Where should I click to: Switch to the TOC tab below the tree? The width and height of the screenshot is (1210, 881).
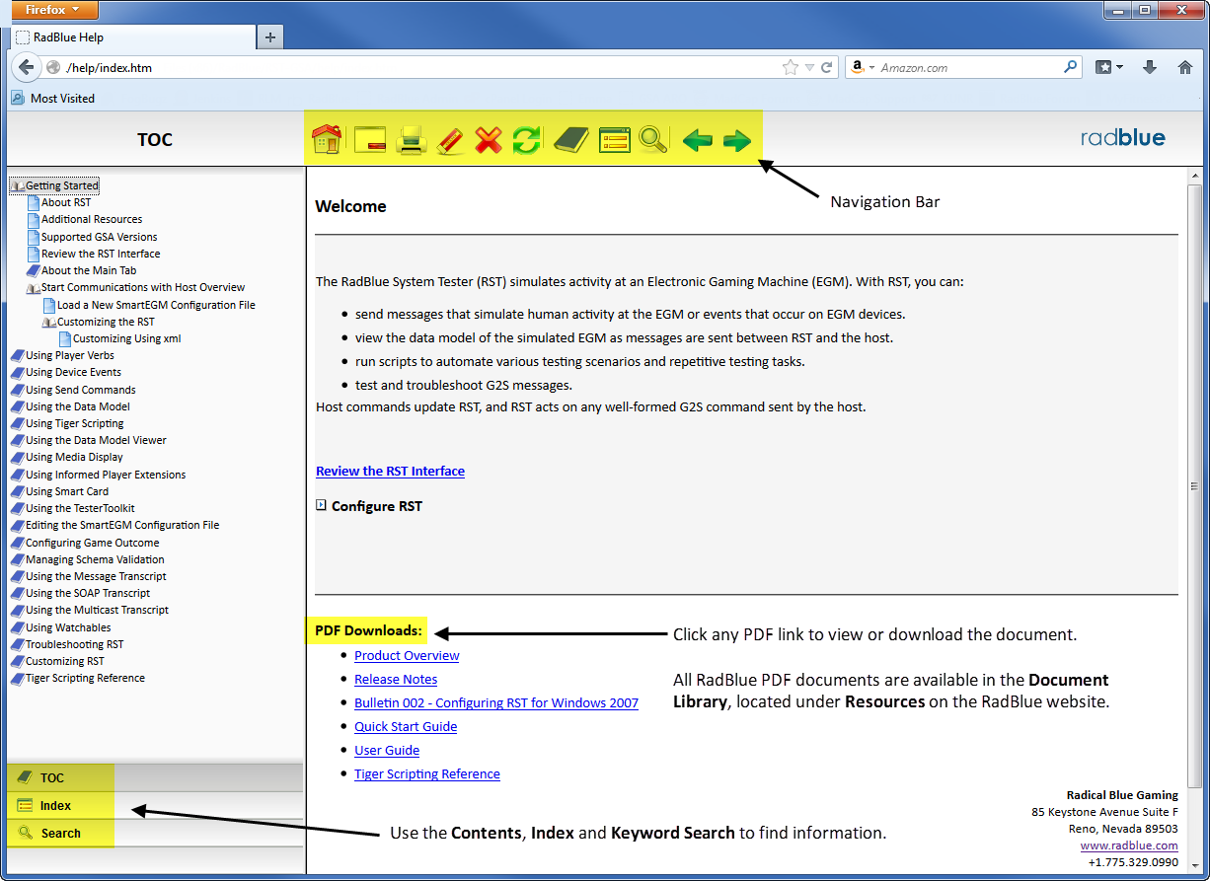coord(155,777)
